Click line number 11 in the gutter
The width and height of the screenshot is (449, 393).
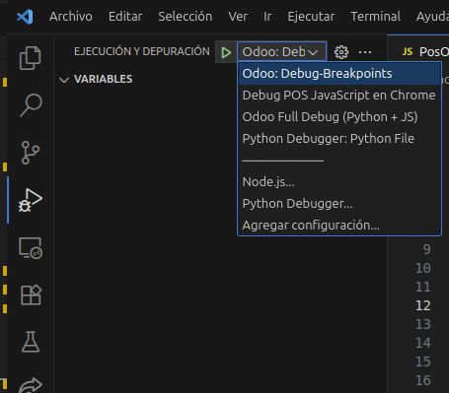pyautogui.click(x=423, y=287)
